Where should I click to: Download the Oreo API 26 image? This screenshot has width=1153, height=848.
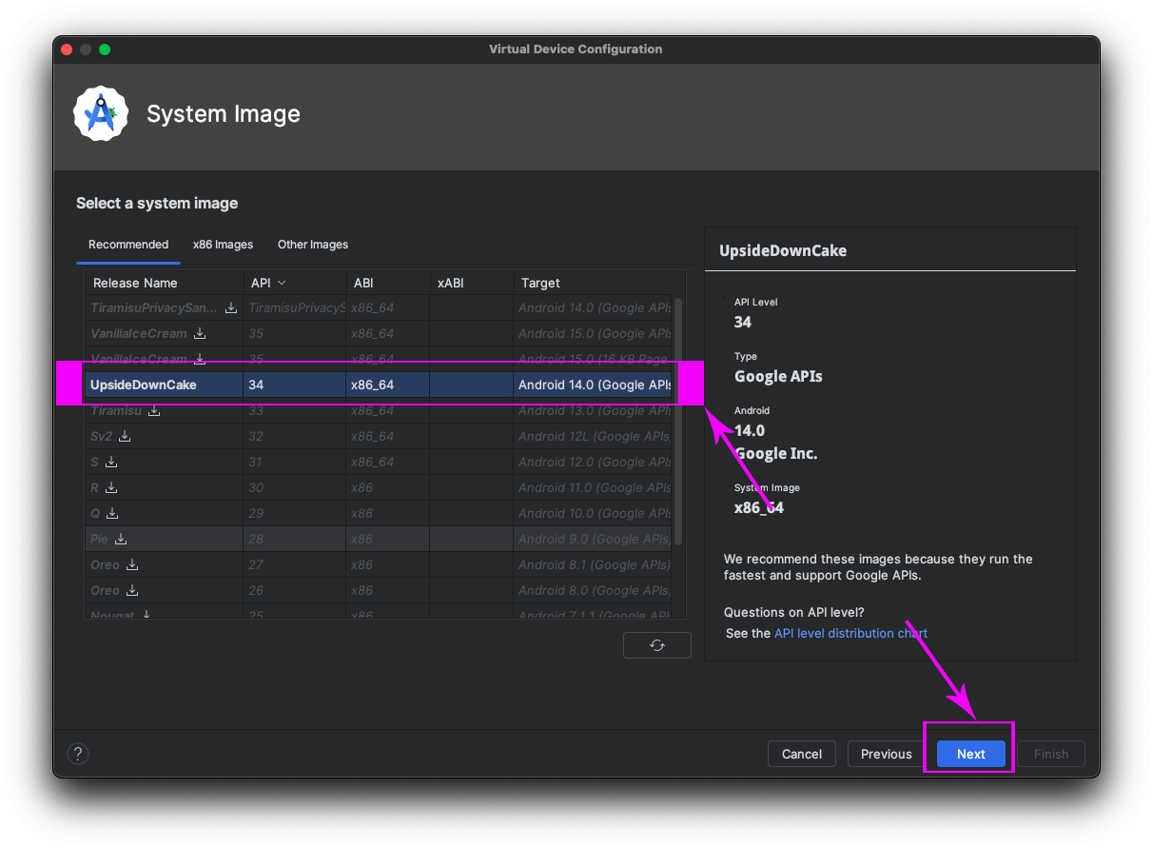[132, 591]
